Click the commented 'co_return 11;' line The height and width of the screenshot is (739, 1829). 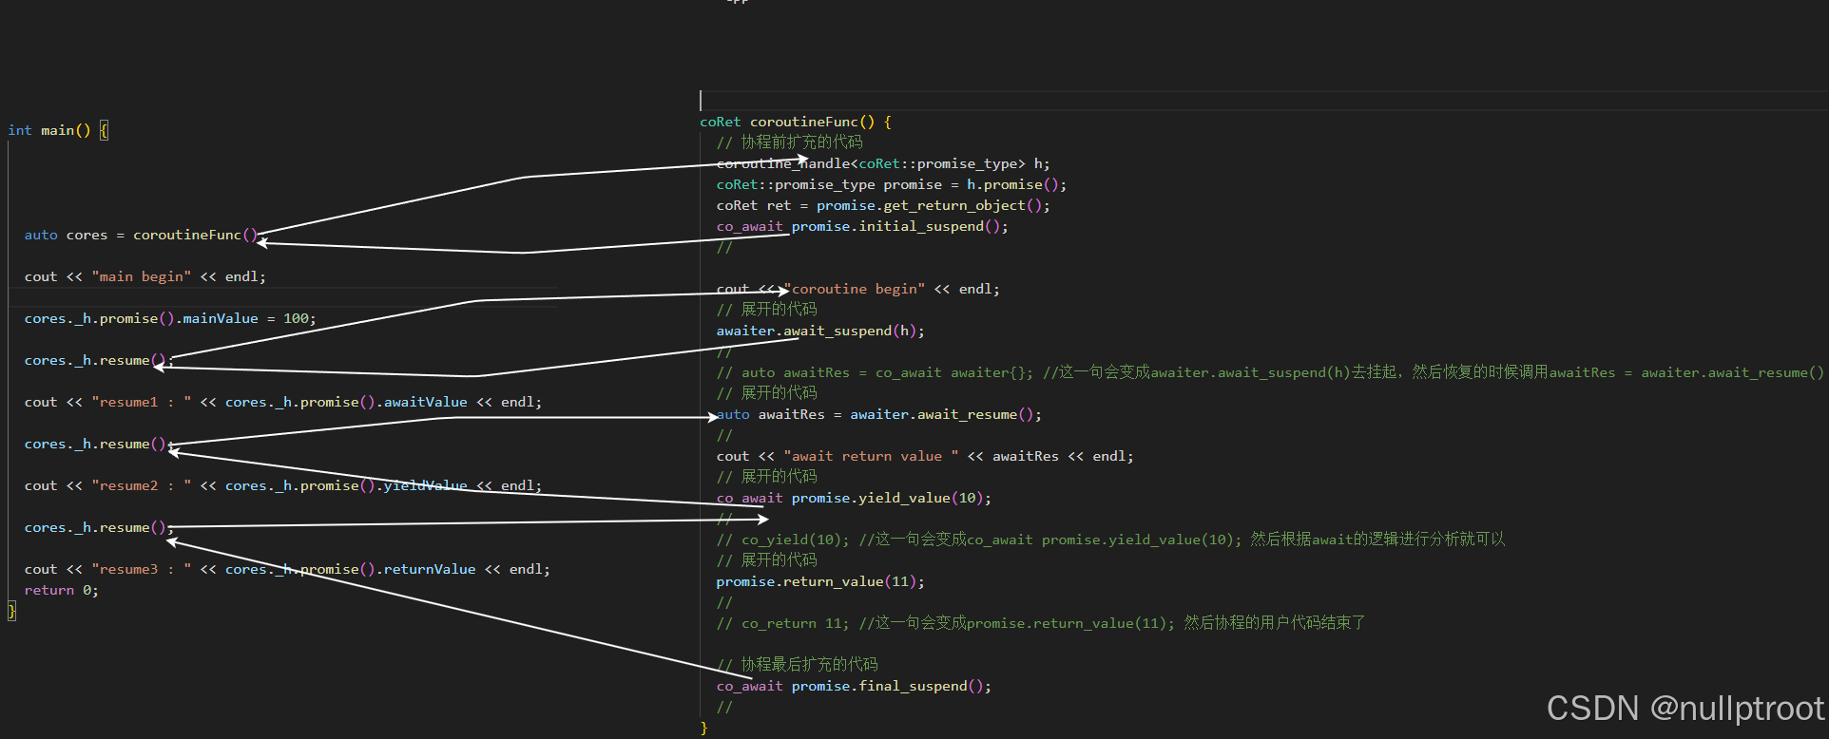coord(1041,623)
